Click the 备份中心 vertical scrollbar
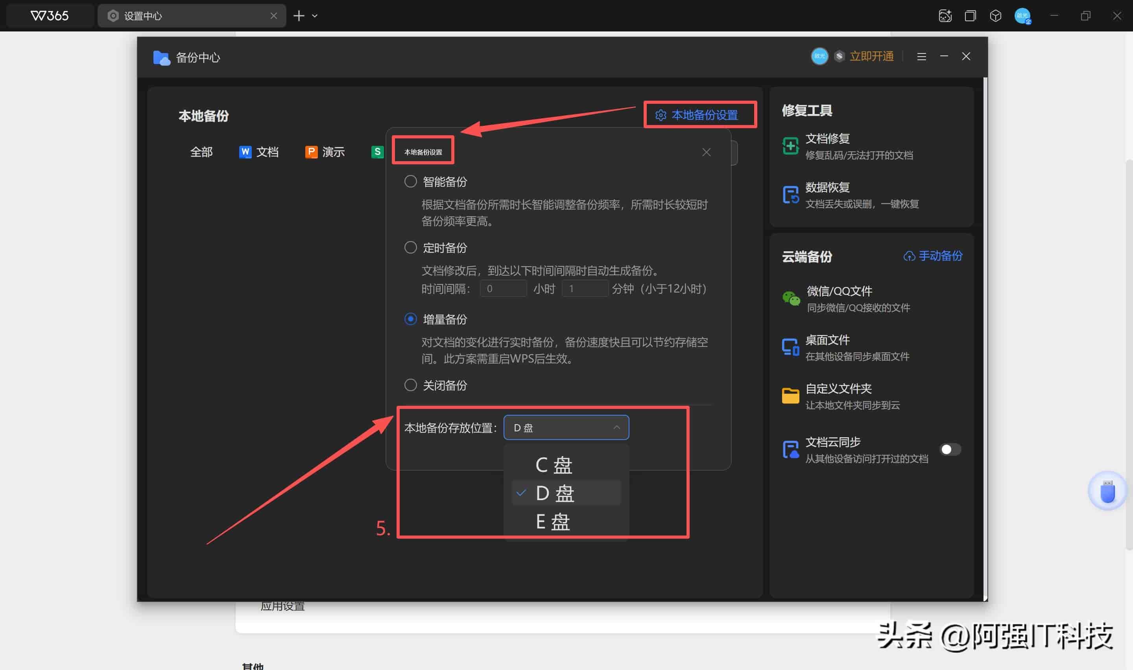Screen dimensions: 1133x670 (x=985, y=339)
